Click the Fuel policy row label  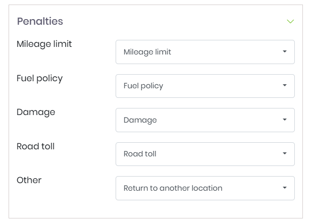point(39,78)
